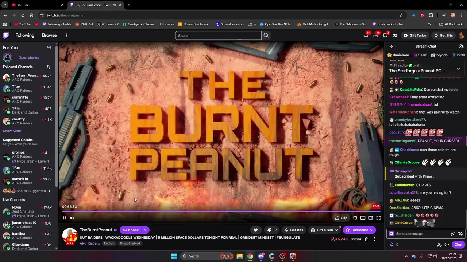Open Discord from the taskbar

[261, 256]
